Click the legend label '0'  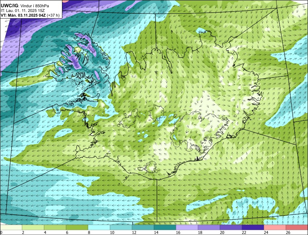click(1, 232)
